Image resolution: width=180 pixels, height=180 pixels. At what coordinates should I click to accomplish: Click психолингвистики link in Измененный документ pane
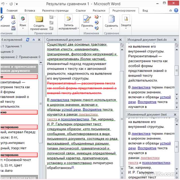coord(156,163)
